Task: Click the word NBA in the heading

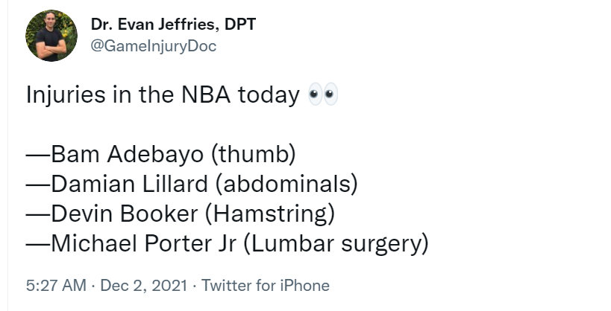Action: point(206,94)
